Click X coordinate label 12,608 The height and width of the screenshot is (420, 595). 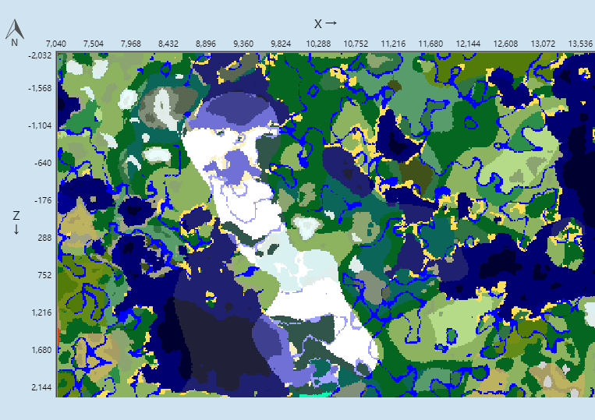505,44
